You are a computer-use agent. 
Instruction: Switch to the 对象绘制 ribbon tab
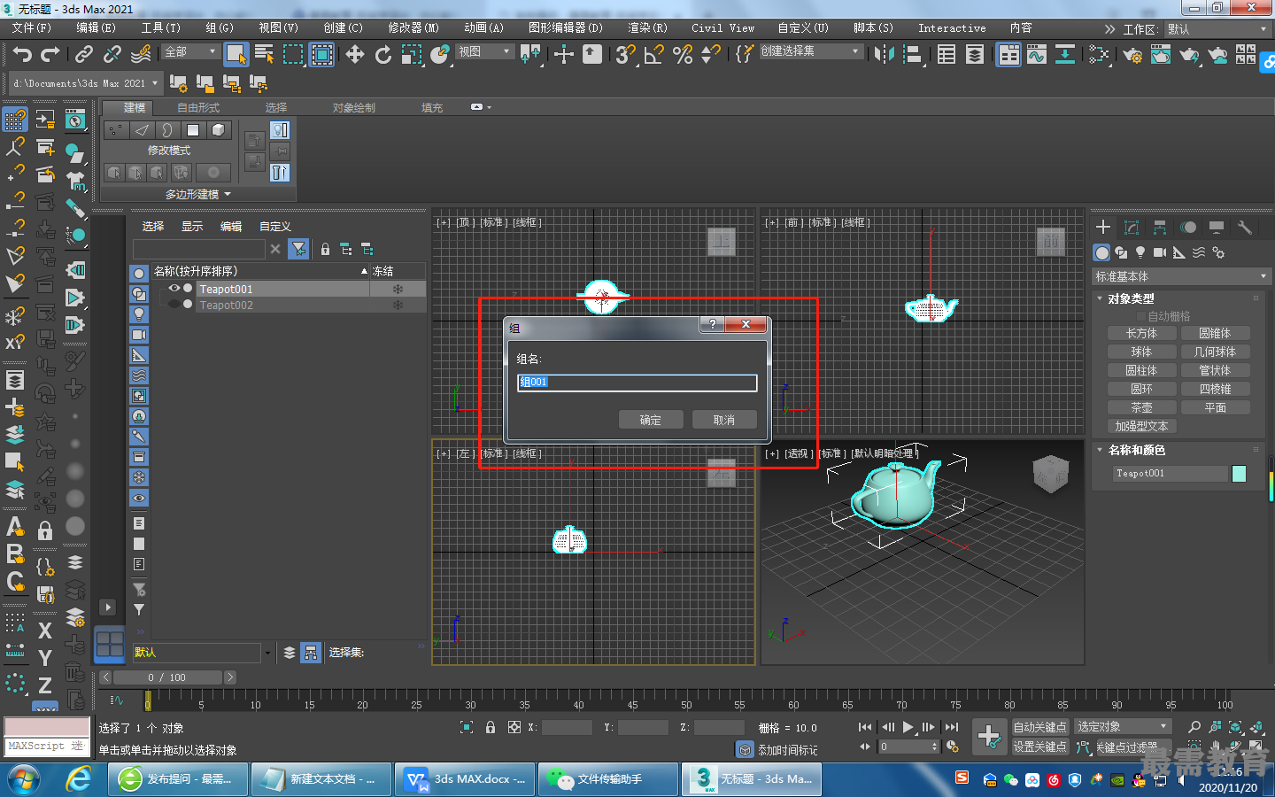point(353,108)
